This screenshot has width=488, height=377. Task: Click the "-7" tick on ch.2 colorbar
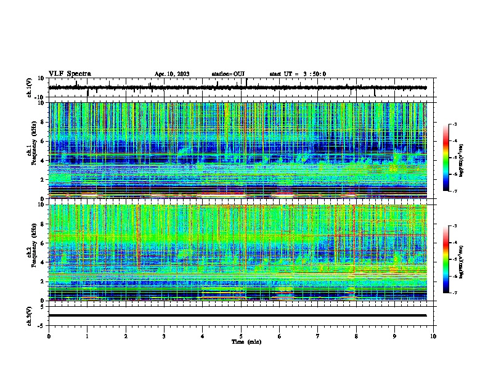pos(455,293)
